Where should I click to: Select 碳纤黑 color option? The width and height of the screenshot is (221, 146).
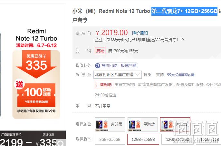tap(110, 124)
